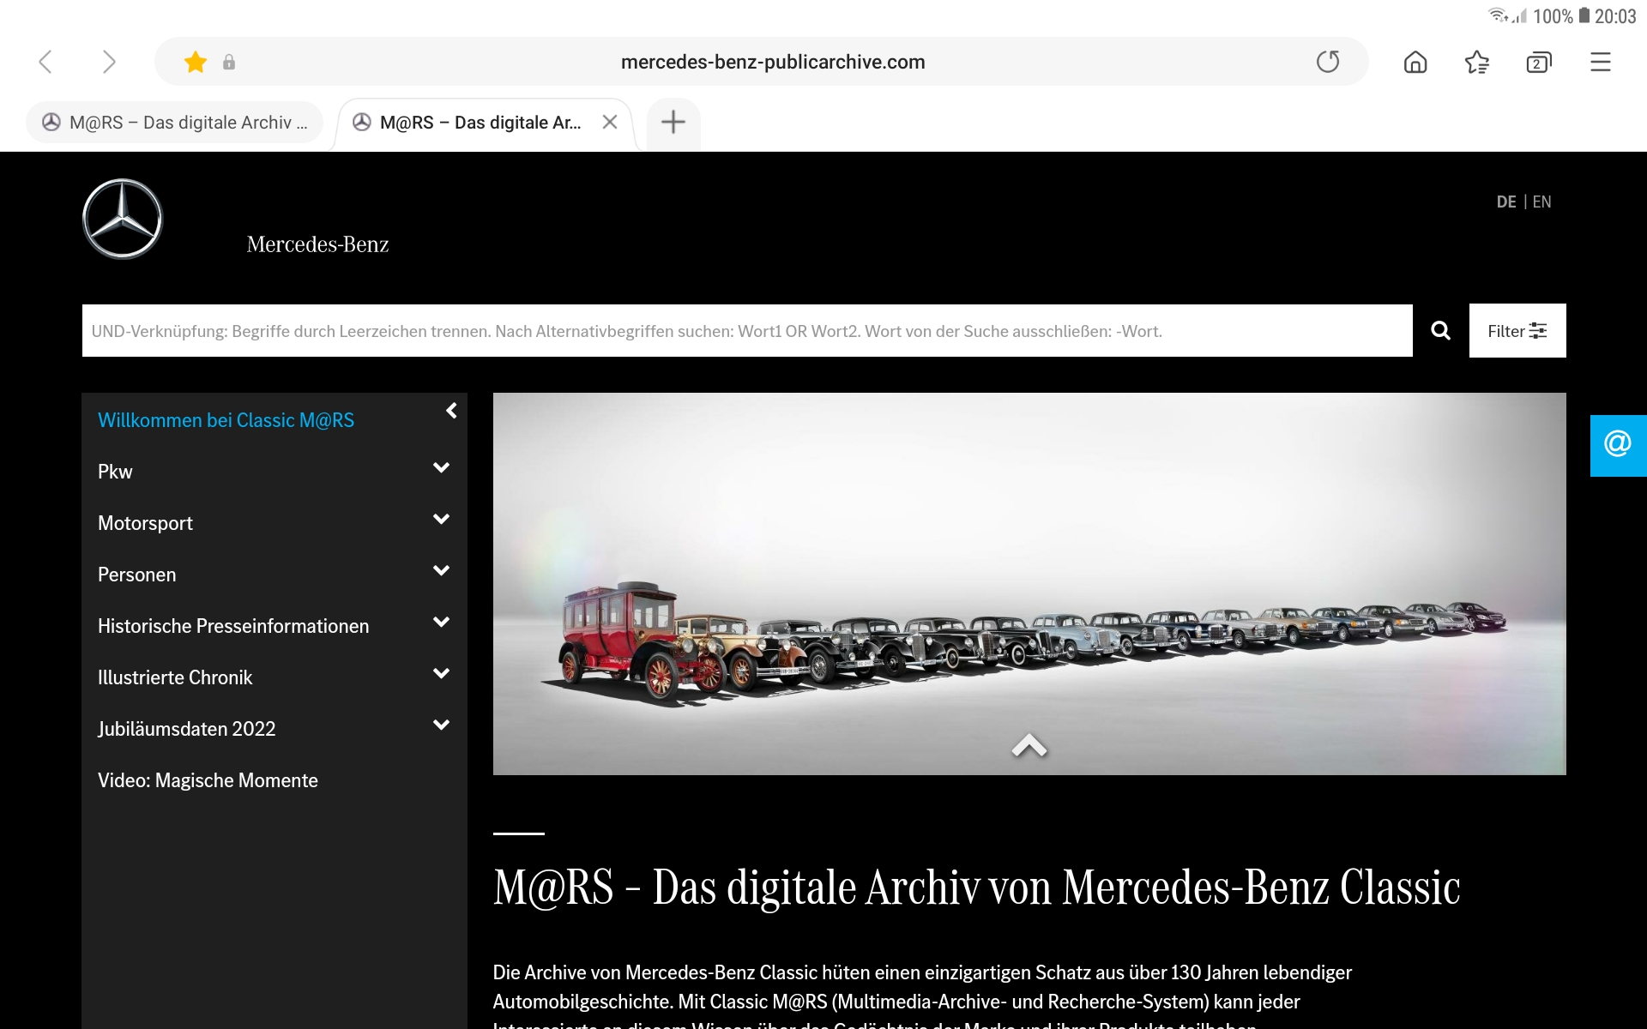Open the Motorsport menu item
This screenshot has width=1647, height=1029.
[x=145, y=523]
